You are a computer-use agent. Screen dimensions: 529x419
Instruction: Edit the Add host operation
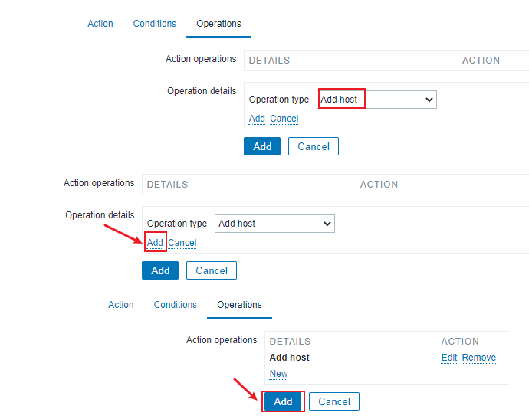point(449,358)
